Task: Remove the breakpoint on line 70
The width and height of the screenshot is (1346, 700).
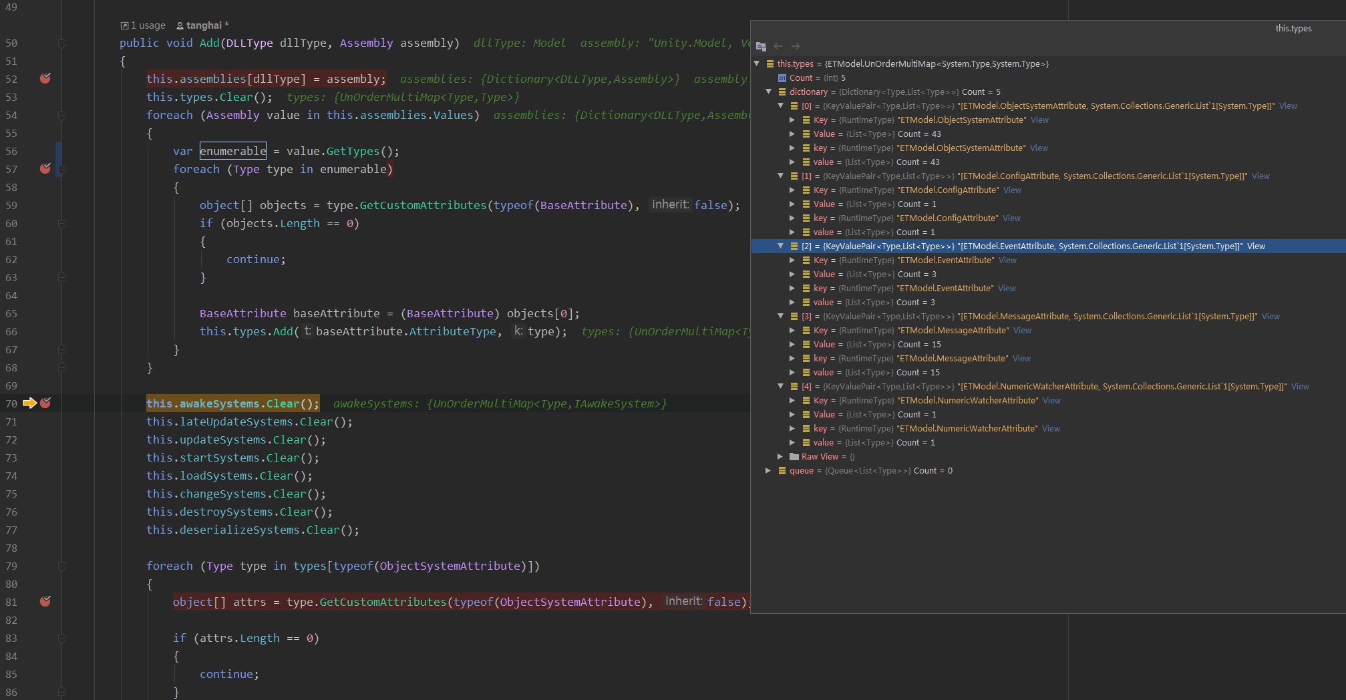Action: [x=45, y=403]
